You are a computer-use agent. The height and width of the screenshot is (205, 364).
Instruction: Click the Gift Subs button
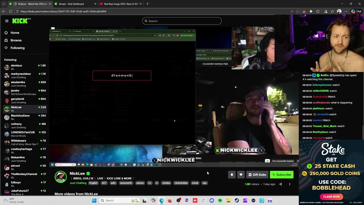tap(257, 175)
